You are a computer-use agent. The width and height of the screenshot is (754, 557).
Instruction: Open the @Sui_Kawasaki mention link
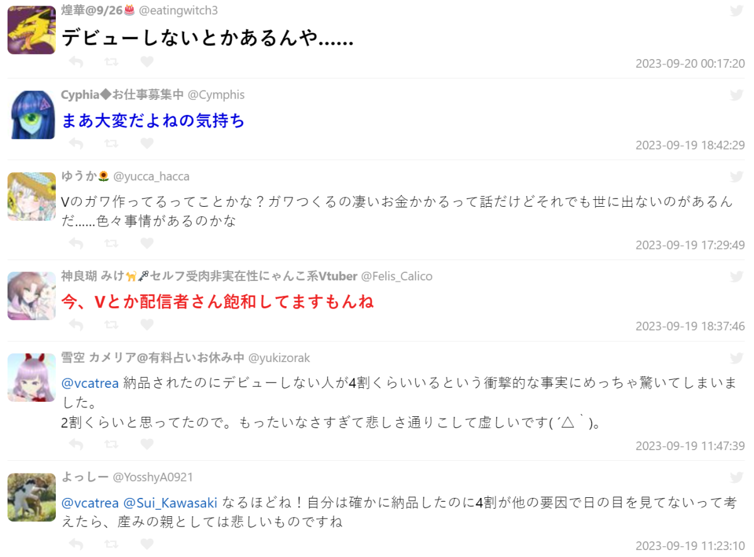click(170, 502)
